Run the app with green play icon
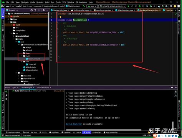 pos(129,6)
